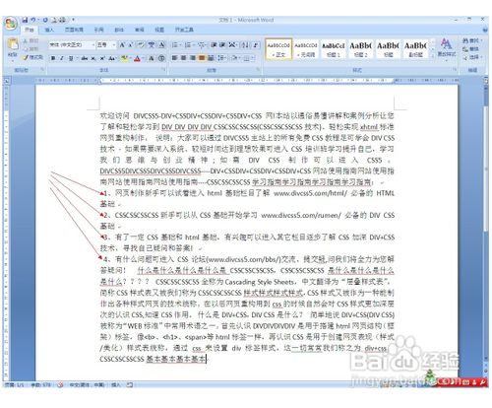Click the Shrink Font icon
492x408 pixels.
pos(130,45)
